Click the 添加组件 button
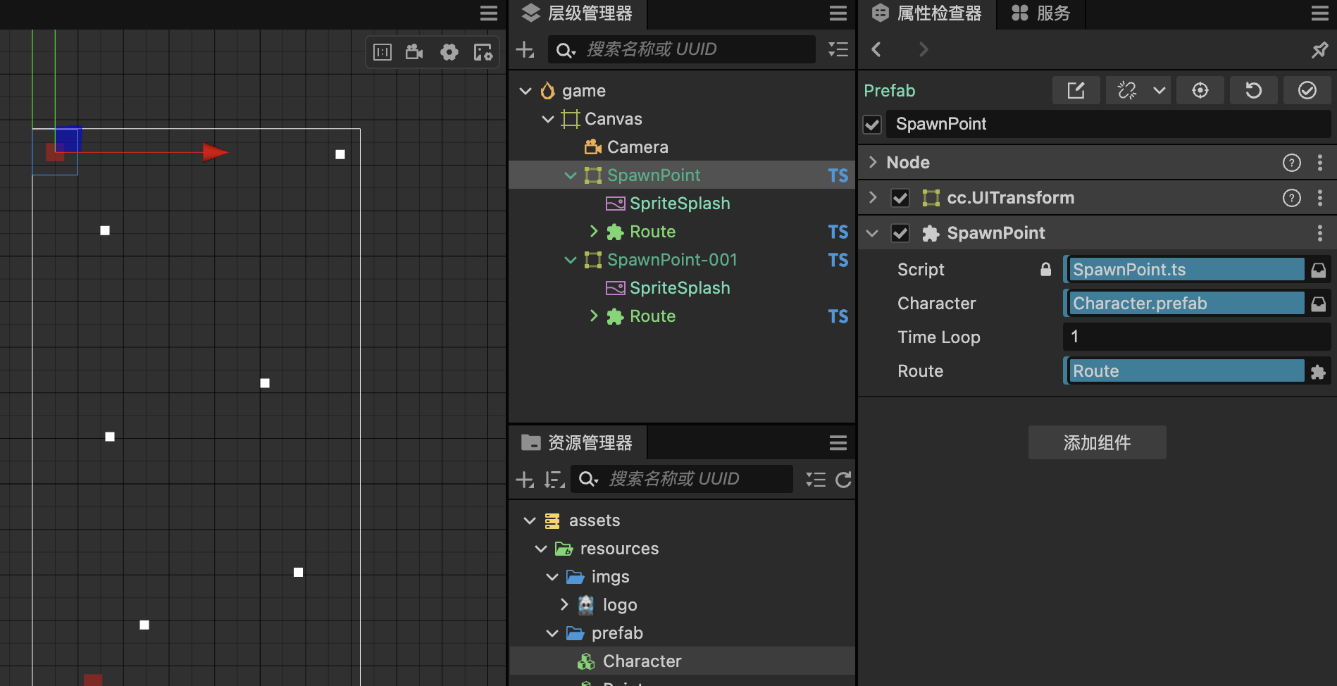1337x686 pixels. [1097, 442]
